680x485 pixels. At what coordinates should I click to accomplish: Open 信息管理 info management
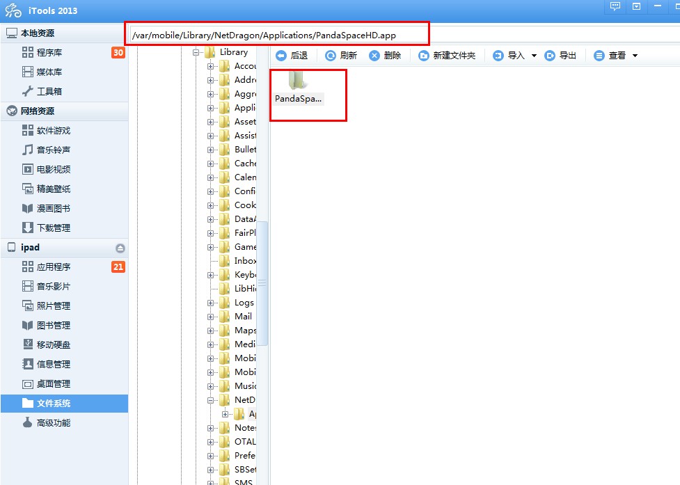pos(64,365)
